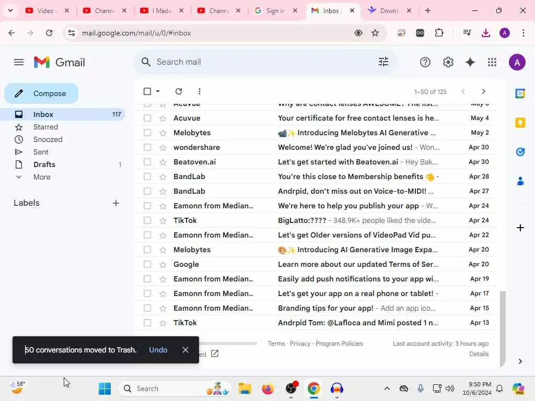The height and width of the screenshot is (401, 535).
Task: Open the Inbox folder
Action: coord(63,114)
